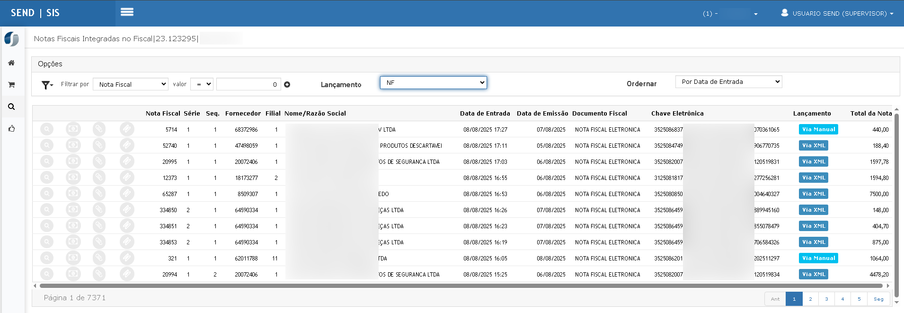Open the hamburger menu in top bar
The image size is (904, 313).
(127, 12)
